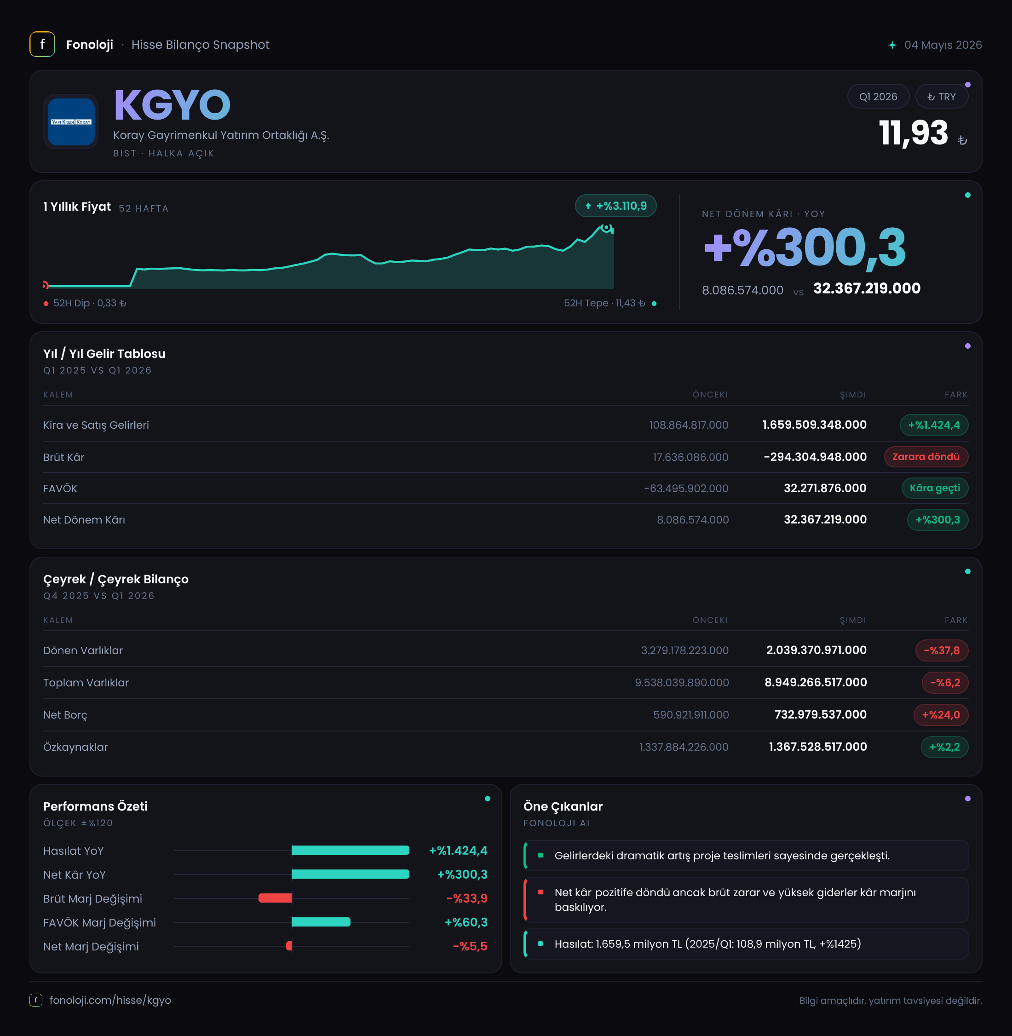Click the +%3.110,9 yearly change badge
Image resolution: width=1012 pixels, height=1036 pixels.
click(615, 206)
